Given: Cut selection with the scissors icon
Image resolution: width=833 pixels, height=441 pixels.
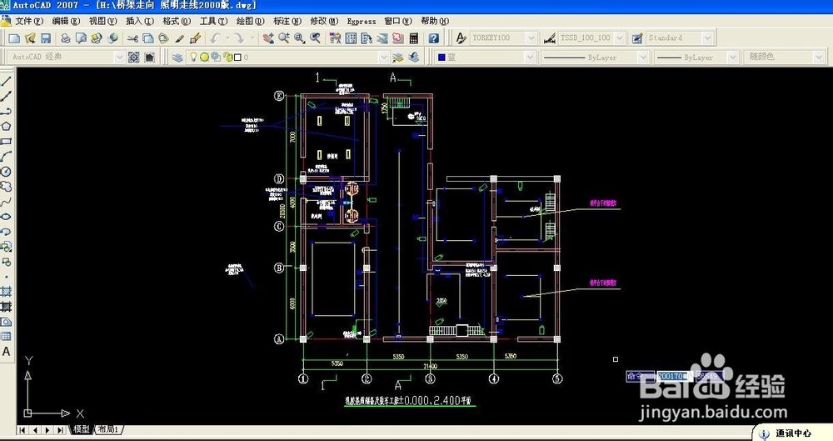Looking at the screenshot, I should pos(132,38).
